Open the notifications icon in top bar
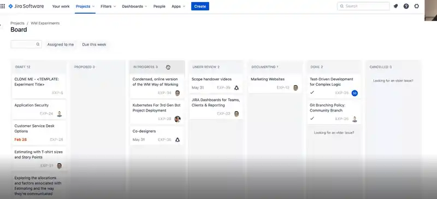 [x=395, y=6]
